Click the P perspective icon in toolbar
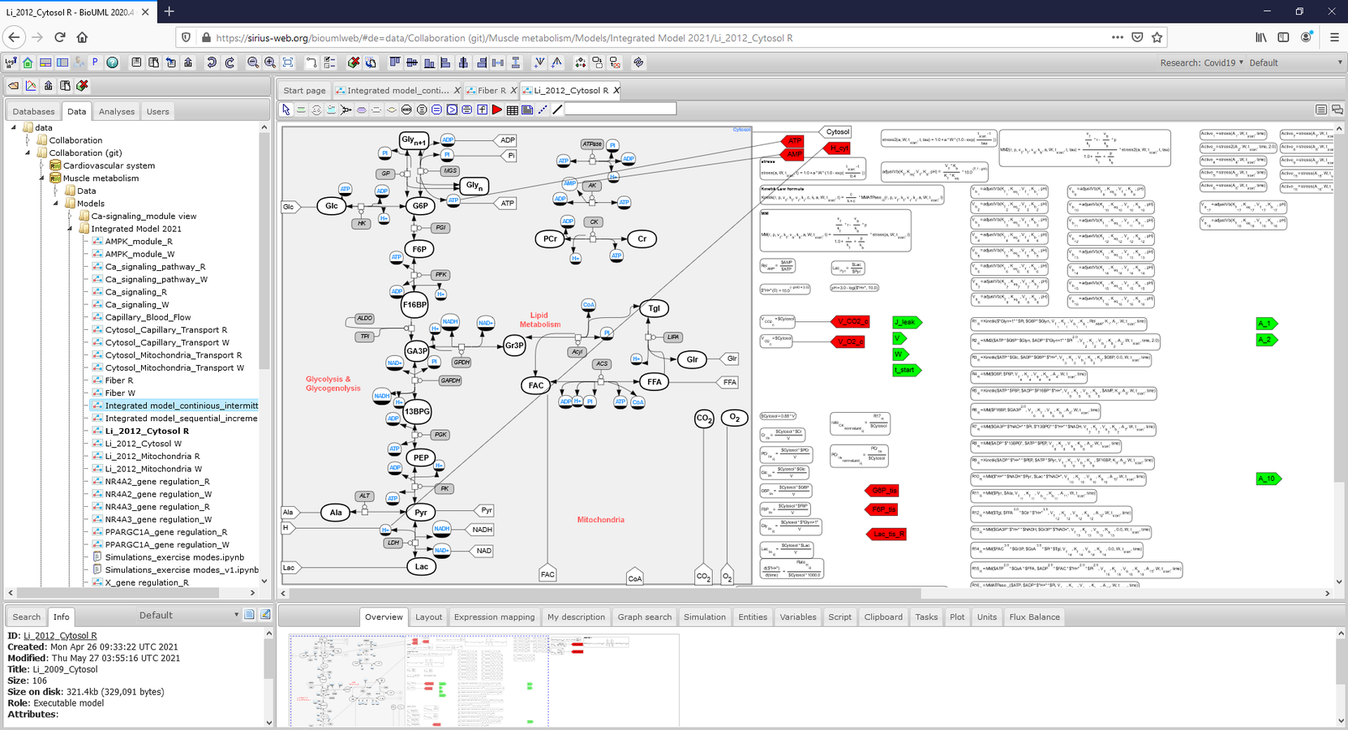Image resolution: width=1348 pixels, height=730 pixels. [x=95, y=62]
